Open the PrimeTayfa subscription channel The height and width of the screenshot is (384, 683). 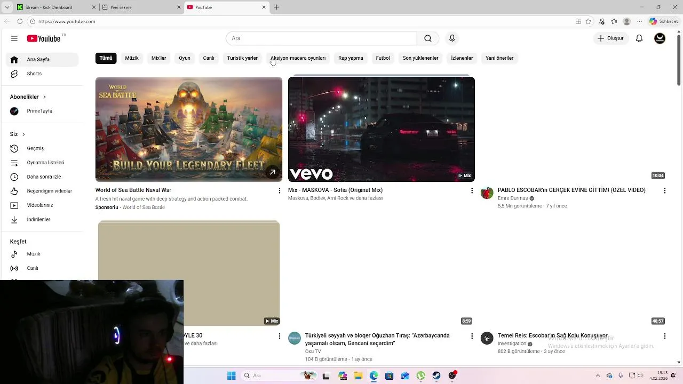(x=42, y=111)
